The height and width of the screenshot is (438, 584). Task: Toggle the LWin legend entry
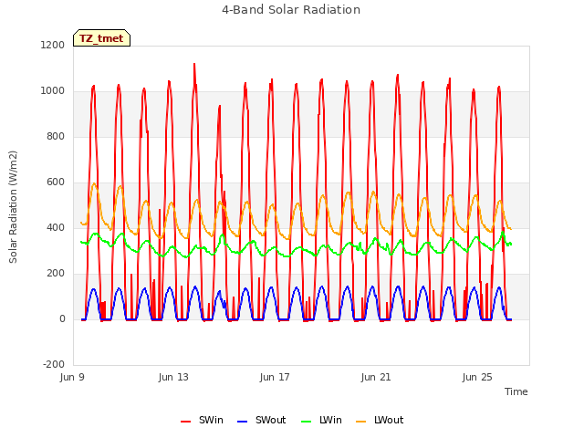(x=321, y=420)
